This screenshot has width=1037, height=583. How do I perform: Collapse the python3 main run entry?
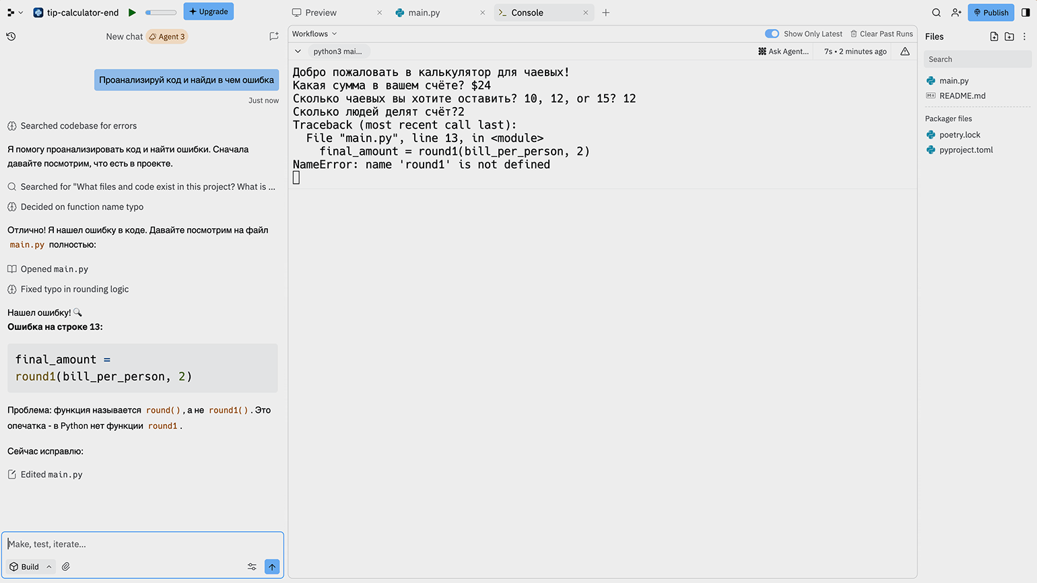pyautogui.click(x=298, y=51)
